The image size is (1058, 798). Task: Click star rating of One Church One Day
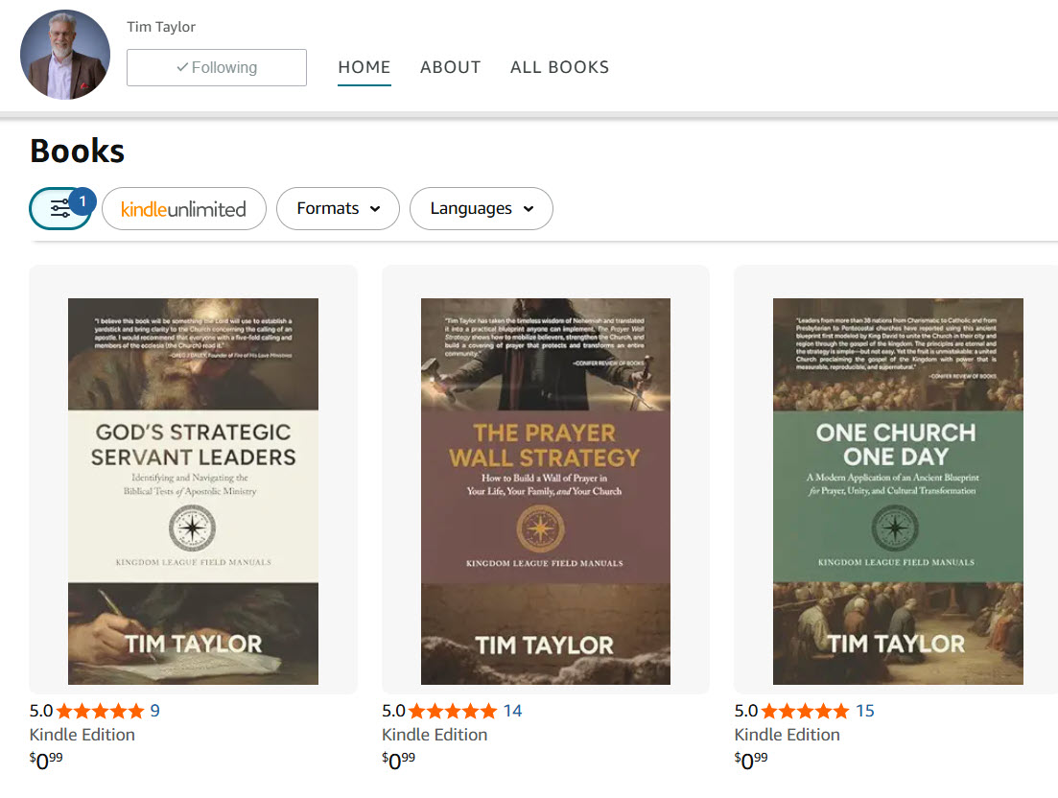804,711
